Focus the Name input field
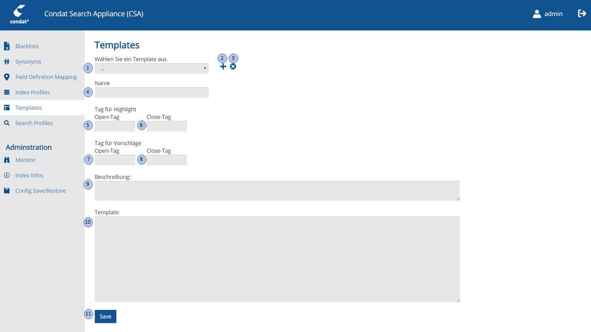Viewport: 591px width, 332px height. (151, 93)
